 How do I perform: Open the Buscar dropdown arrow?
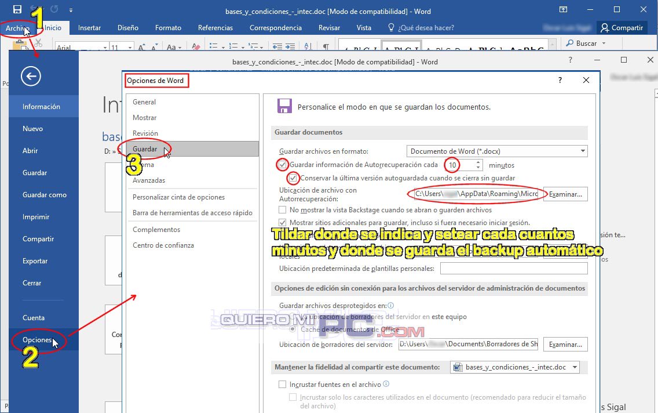click(x=604, y=44)
